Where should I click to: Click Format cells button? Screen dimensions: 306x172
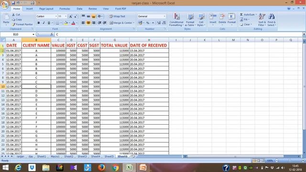[x=231, y=20]
